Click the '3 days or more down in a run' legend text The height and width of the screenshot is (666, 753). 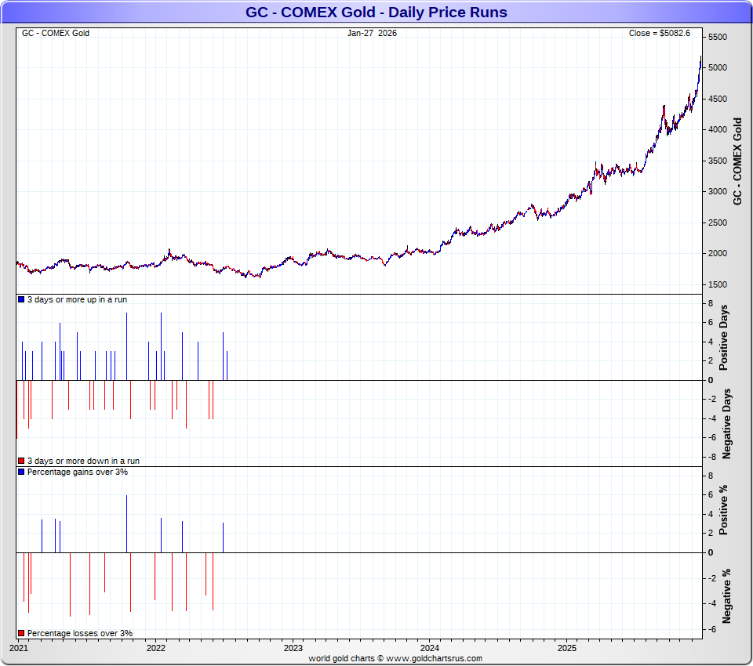[84, 461]
